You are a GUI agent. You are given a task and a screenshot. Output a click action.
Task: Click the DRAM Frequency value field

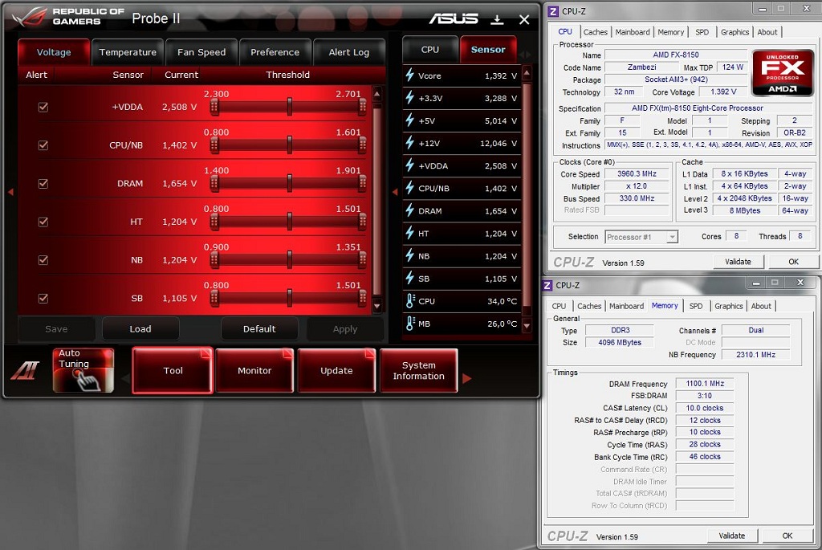(705, 384)
